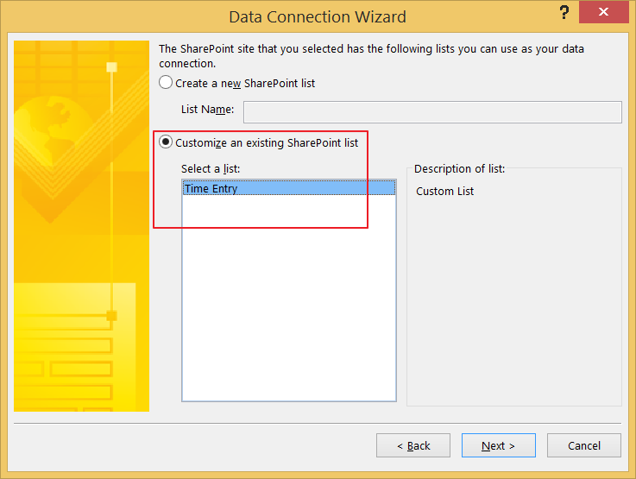
Task: Close the Data Connection Wizard window
Action: (603, 12)
